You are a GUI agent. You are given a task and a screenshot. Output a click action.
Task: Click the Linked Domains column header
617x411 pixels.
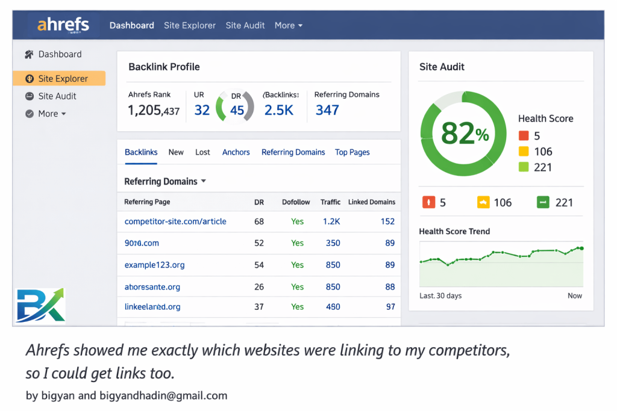pyautogui.click(x=371, y=202)
